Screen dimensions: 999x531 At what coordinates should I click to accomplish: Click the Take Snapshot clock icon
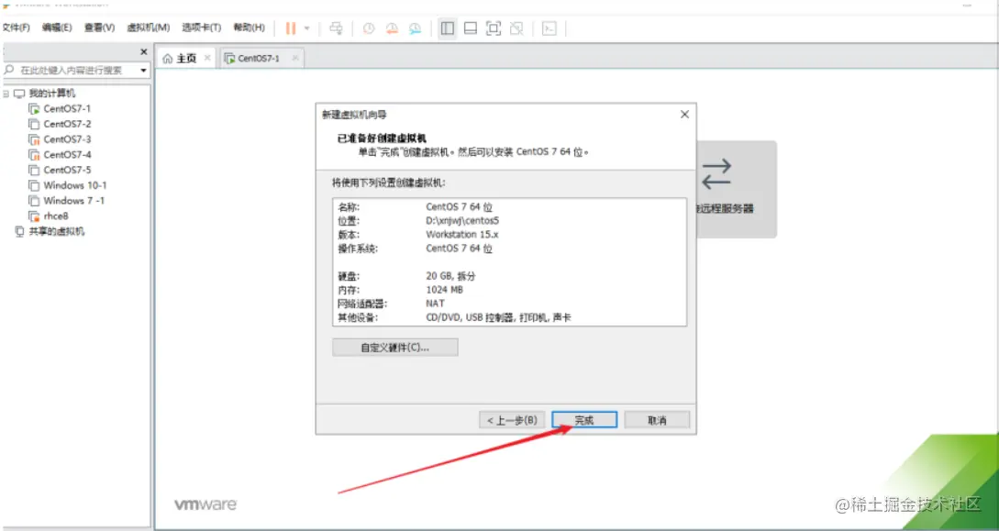pos(369,28)
